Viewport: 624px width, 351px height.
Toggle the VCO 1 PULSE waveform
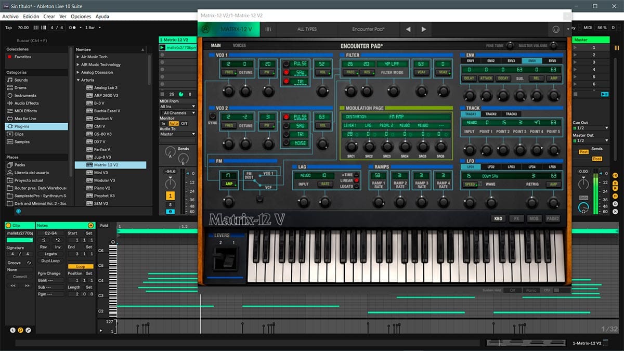coord(286,64)
